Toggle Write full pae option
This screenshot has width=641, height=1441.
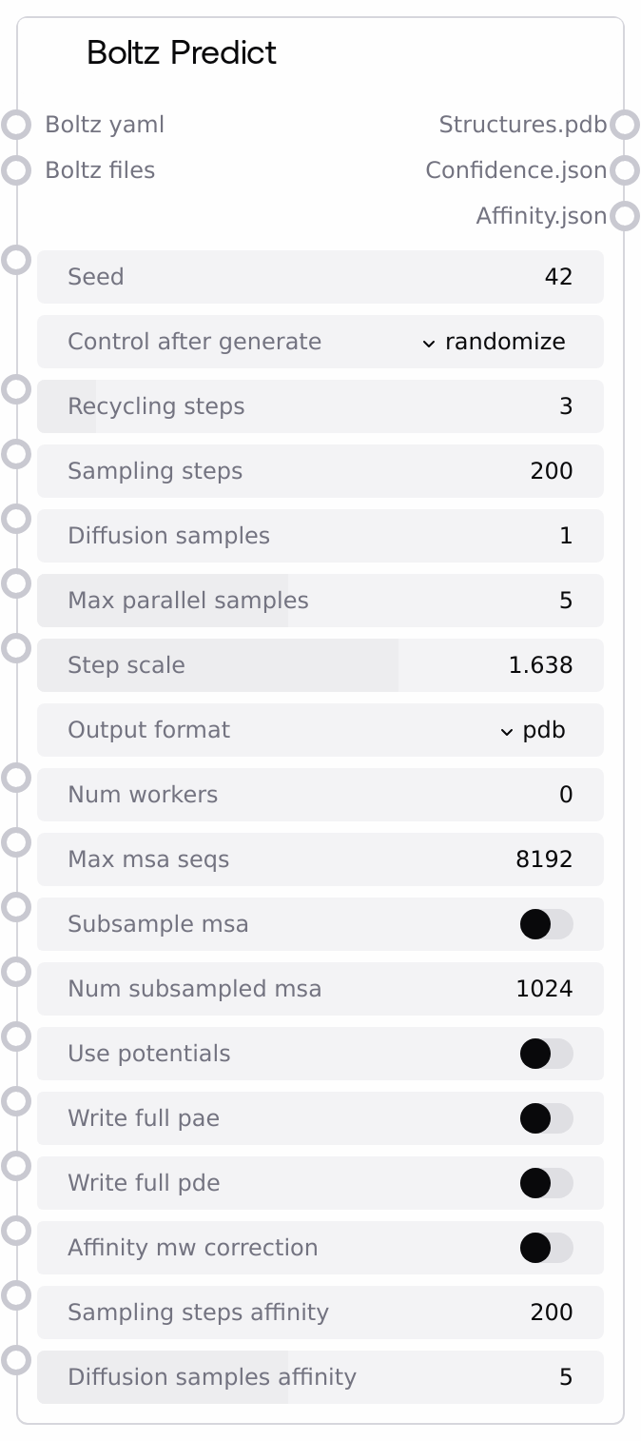point(546,1118)
